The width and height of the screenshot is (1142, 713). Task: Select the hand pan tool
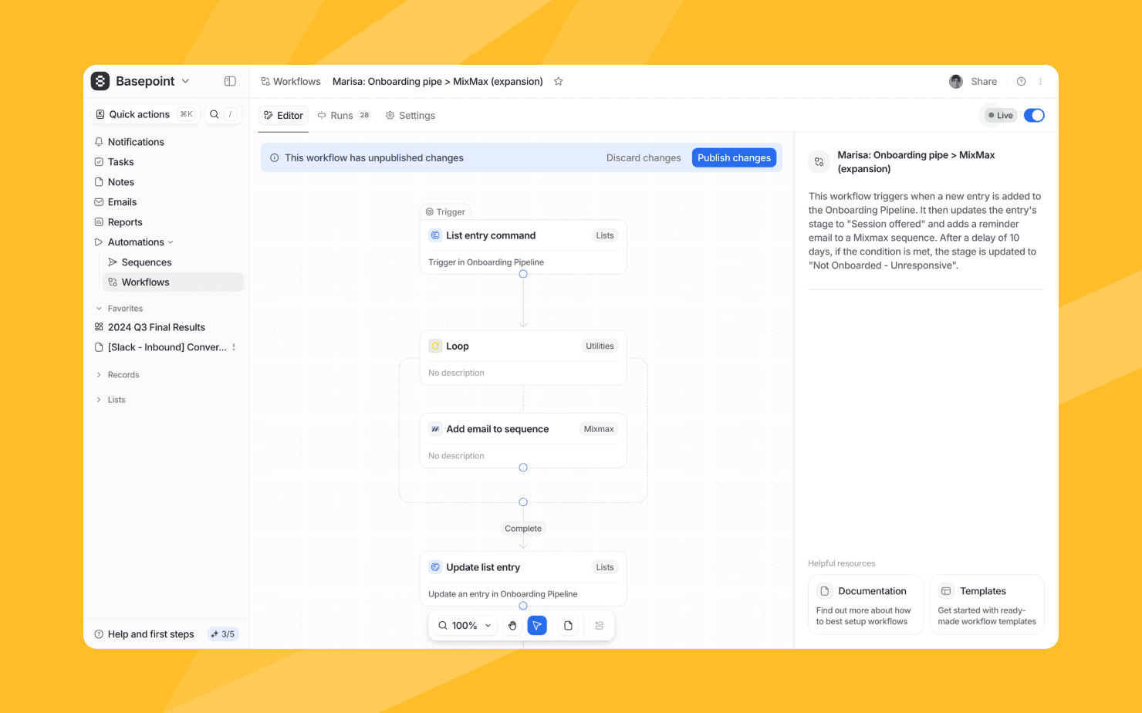(512, 626)
